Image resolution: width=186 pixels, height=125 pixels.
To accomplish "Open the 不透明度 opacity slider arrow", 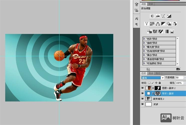I will 185,78.
